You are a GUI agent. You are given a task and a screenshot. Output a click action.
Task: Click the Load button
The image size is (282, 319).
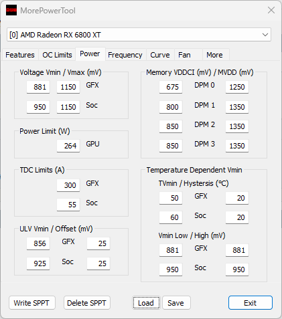coord(146,303)
